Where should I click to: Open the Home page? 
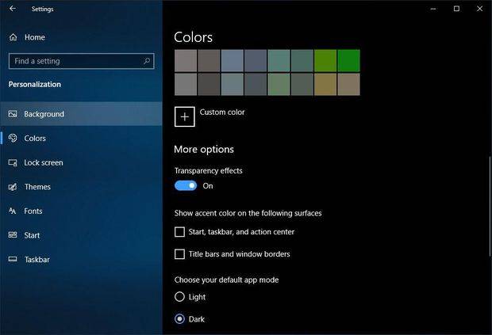click(x=81, y=37)
